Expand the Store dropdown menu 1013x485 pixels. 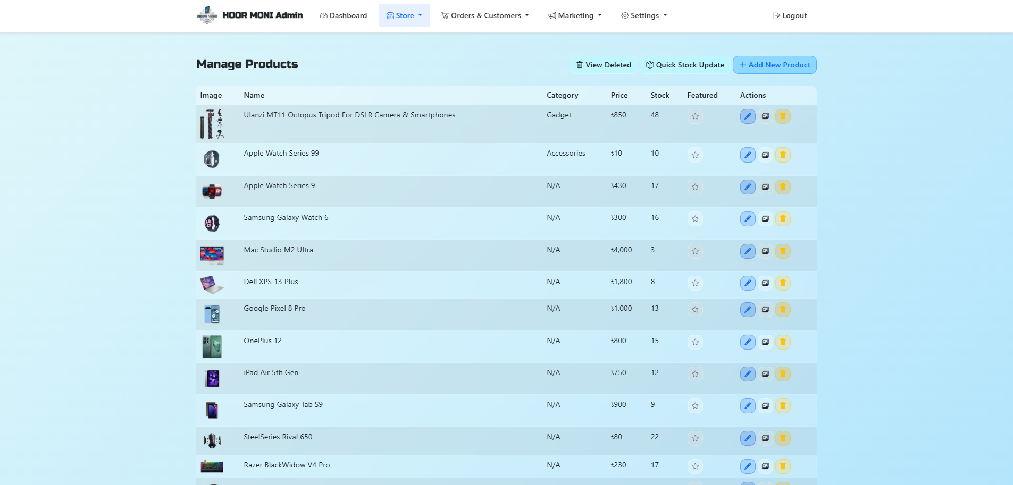tap(404, 15)
